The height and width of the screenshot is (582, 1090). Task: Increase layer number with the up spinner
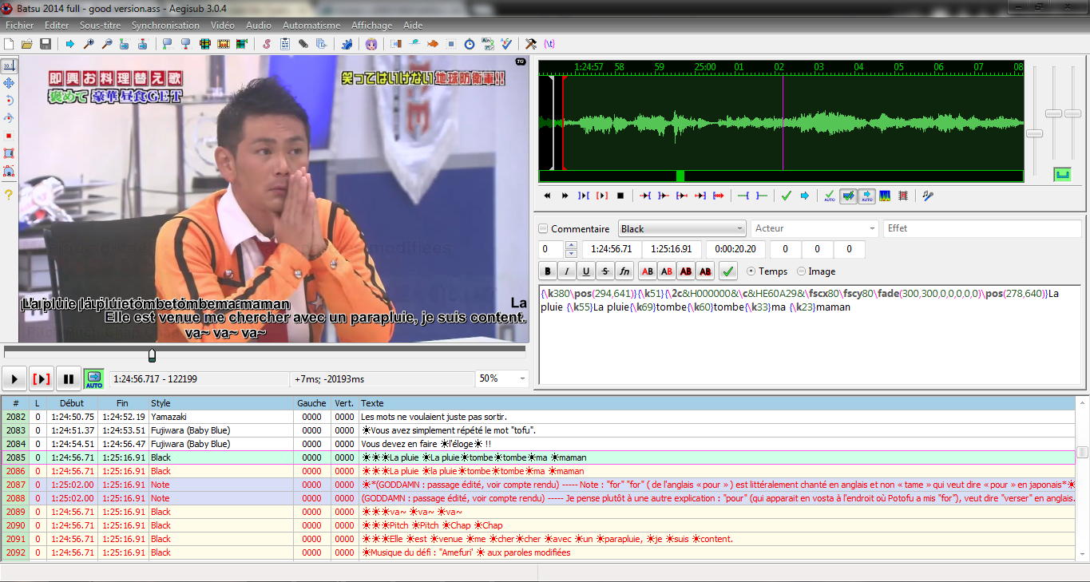tap(571, 245)
